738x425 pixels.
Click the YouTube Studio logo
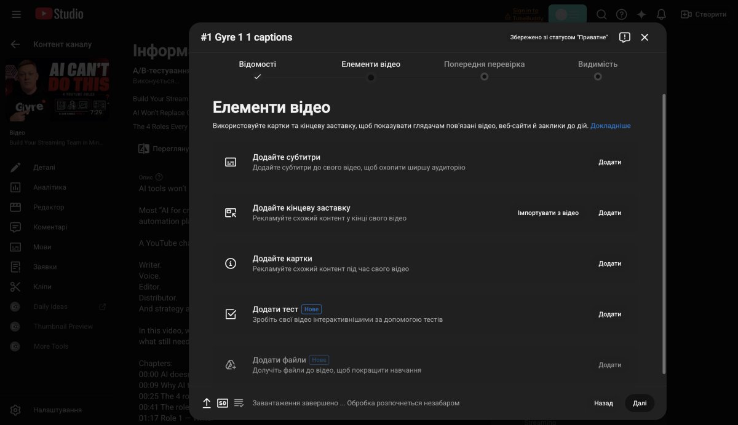tap(59, 14)
